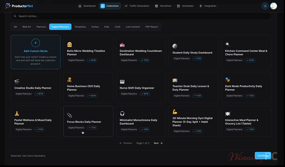Click the Previous page button
Viewport: 285px width, 167px height.
click(x=126, y=143)
